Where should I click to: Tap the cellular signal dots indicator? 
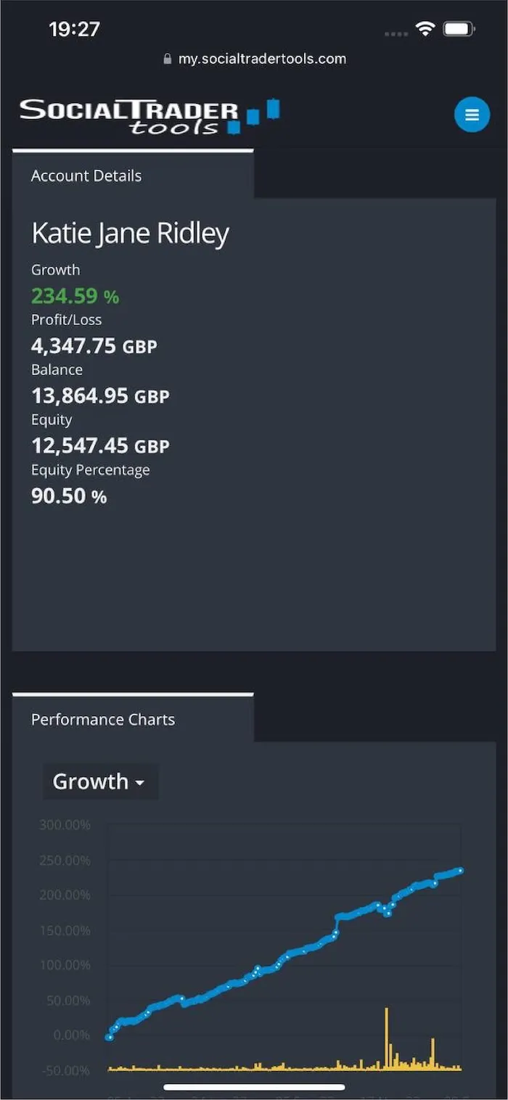[x=396, y=33]
